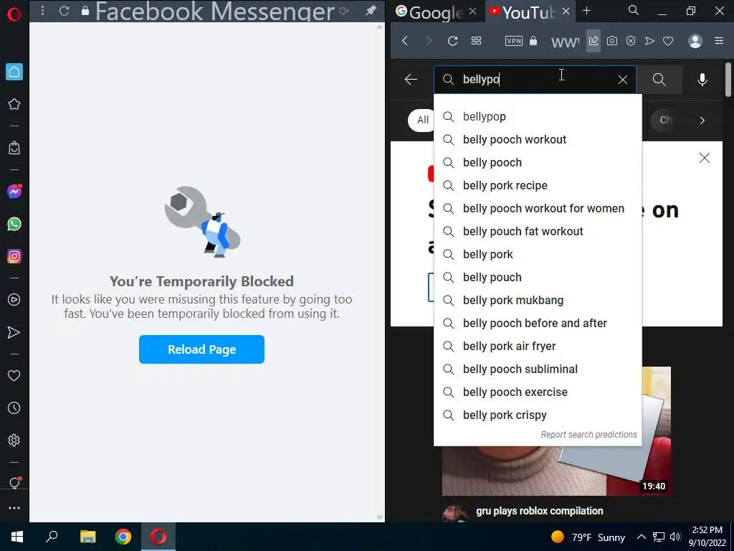This screenshot has height=551, width=734.
Task: Open the Opera menu logo
Action: click(x=14, y=14)
